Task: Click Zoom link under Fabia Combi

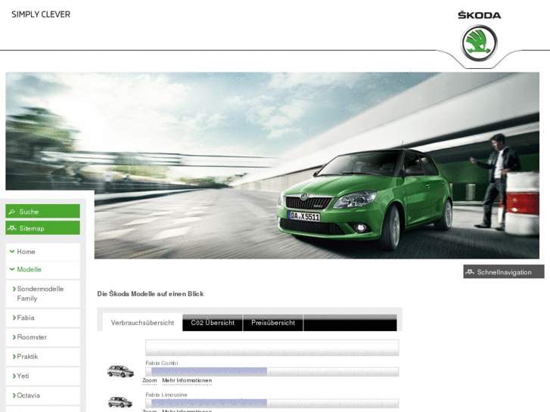Action: tap(150, 380)
